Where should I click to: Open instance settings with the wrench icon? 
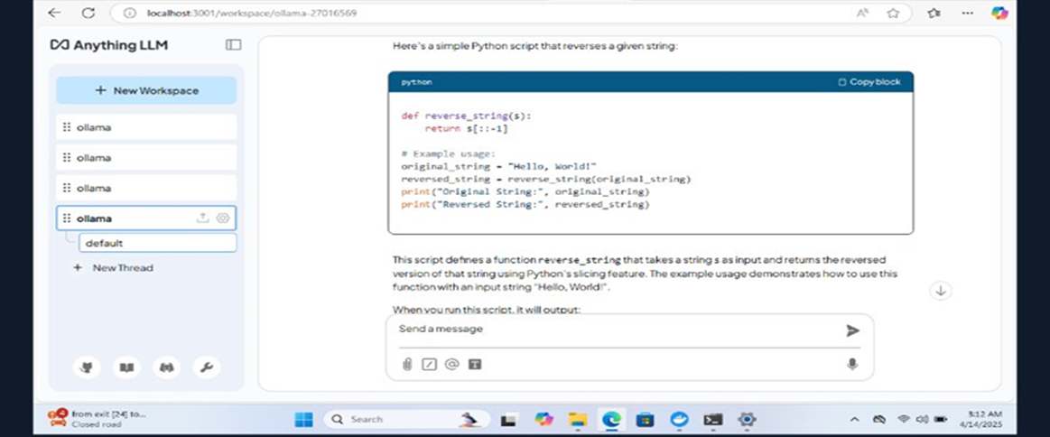click(207, 367)
